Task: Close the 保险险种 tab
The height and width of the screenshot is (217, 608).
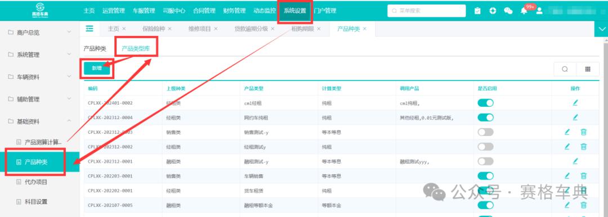Action: pos(169,29)
